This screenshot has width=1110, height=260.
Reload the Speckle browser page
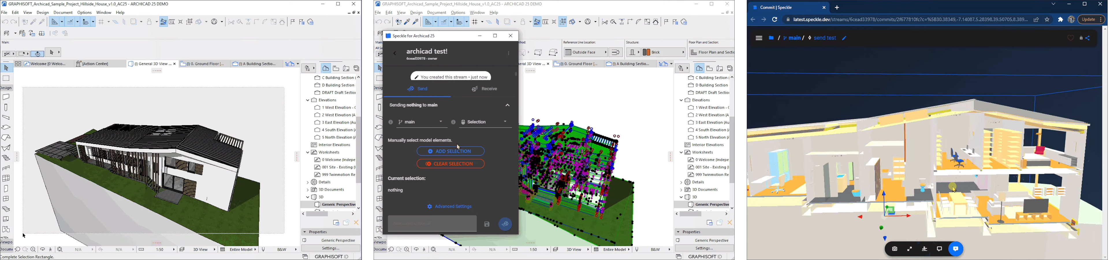pyautogui.click(x=774, y=19)
